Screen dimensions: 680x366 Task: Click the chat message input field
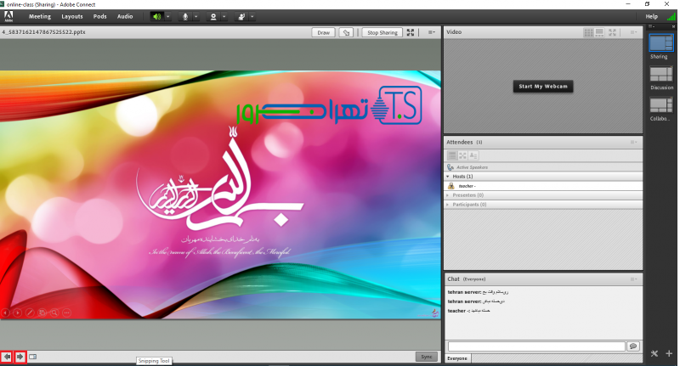click(x=535, y=346)
